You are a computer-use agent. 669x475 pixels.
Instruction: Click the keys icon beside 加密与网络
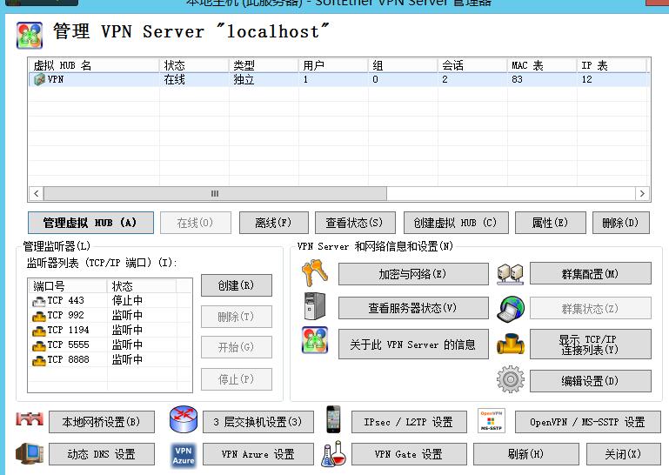314,274
